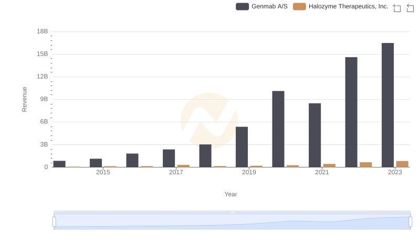Click the 2023 x-axis label

coord(395,172)
